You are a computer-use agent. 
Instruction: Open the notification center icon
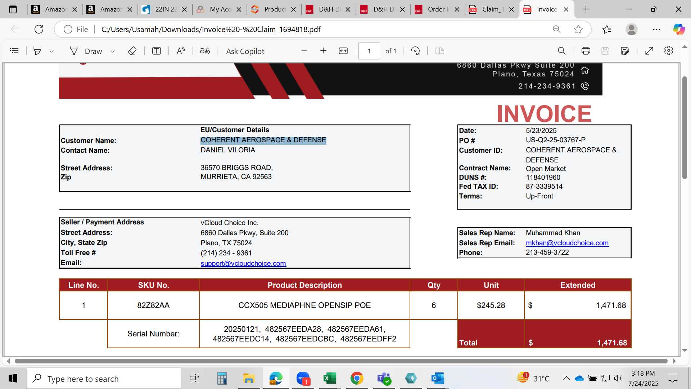673,378
